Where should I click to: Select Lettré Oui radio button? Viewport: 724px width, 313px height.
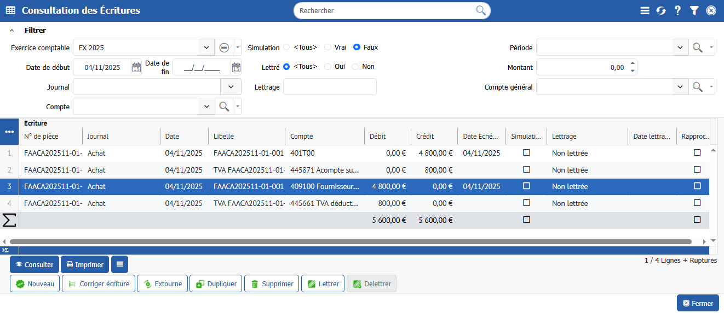coord(328,67)
